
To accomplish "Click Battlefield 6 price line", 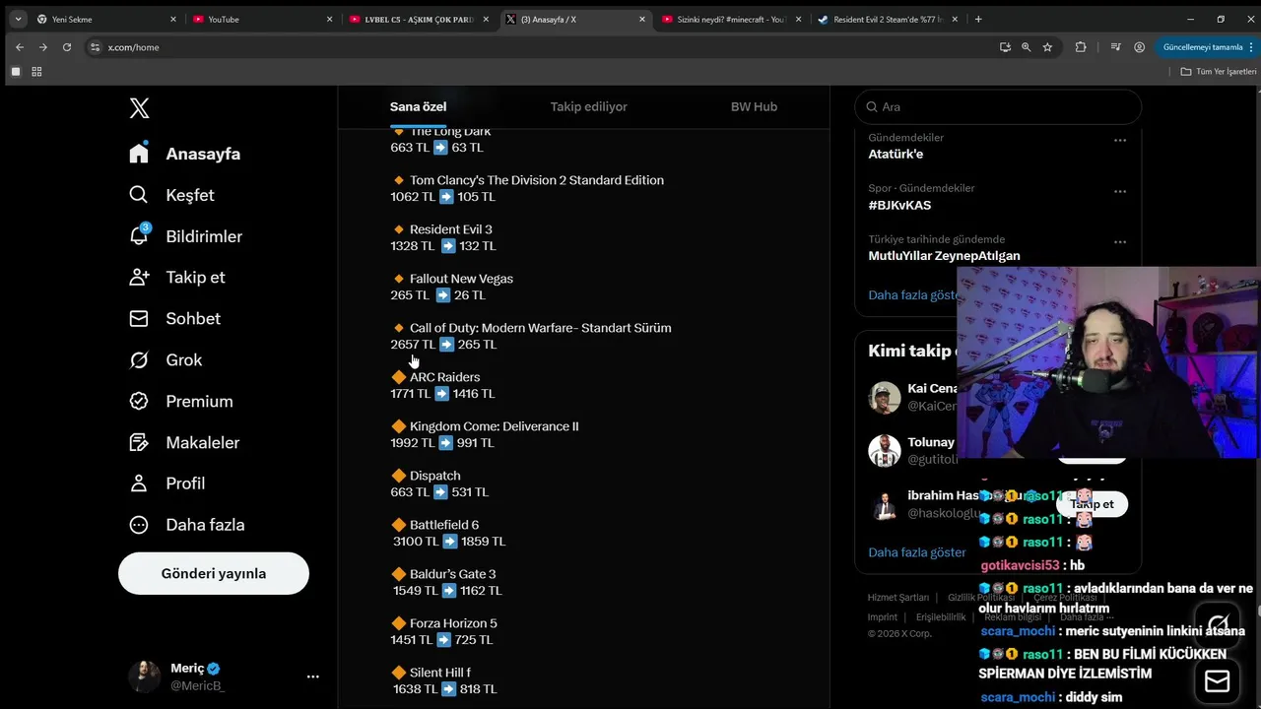I will pyautogui.click(x=449, y=542).
